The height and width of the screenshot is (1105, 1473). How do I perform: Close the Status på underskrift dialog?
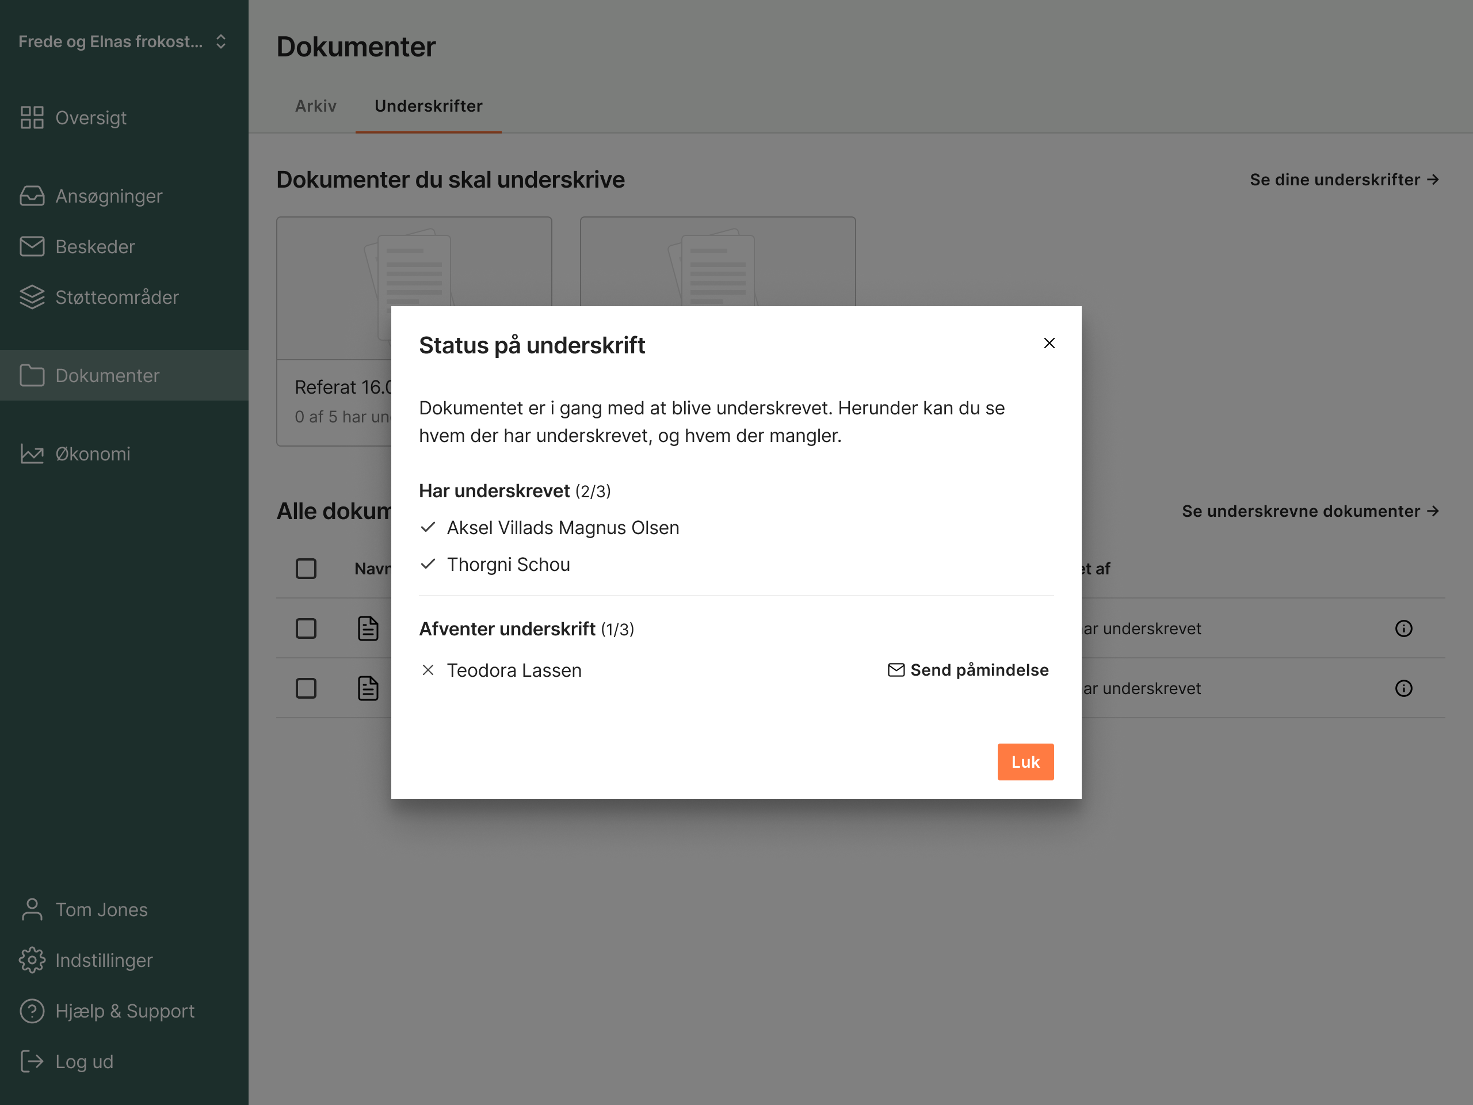point(1049,344)
